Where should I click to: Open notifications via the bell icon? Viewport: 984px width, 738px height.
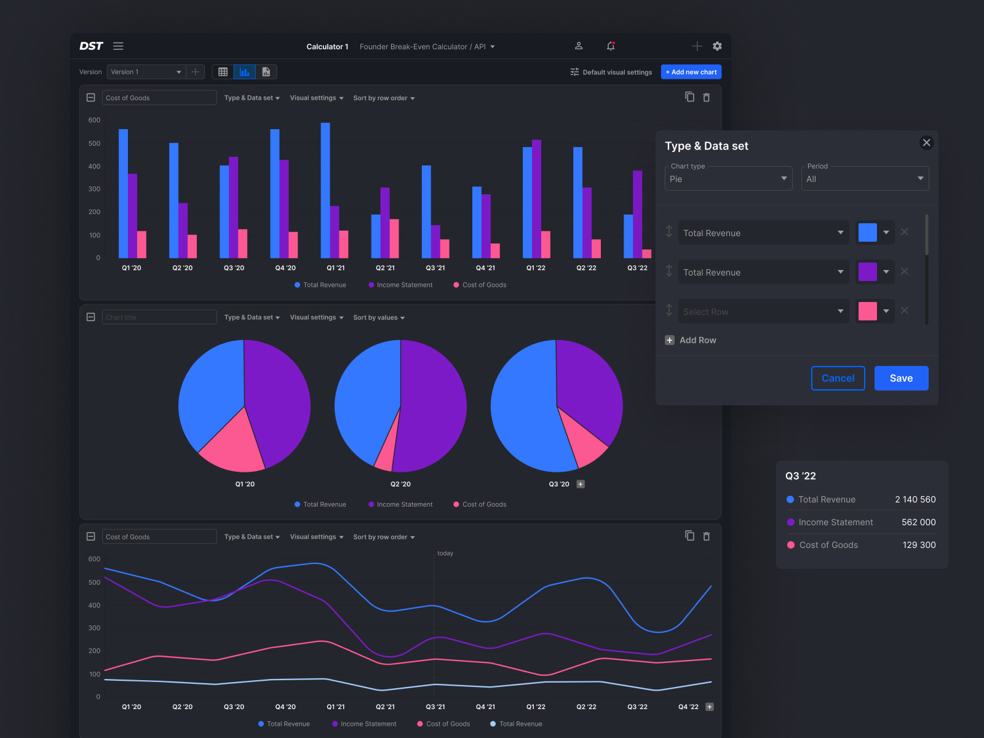611,46
